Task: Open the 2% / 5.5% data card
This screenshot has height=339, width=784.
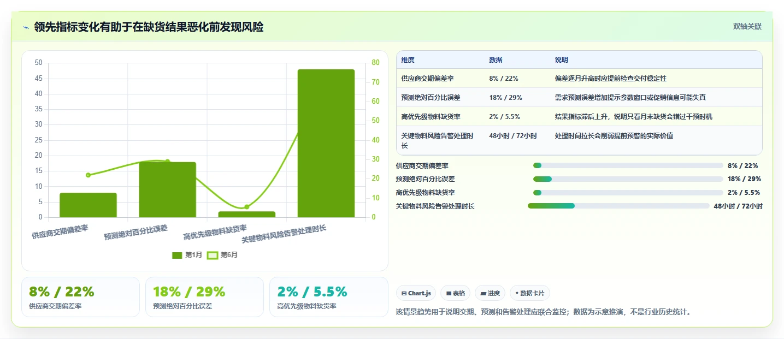Action: coord(328,297)
